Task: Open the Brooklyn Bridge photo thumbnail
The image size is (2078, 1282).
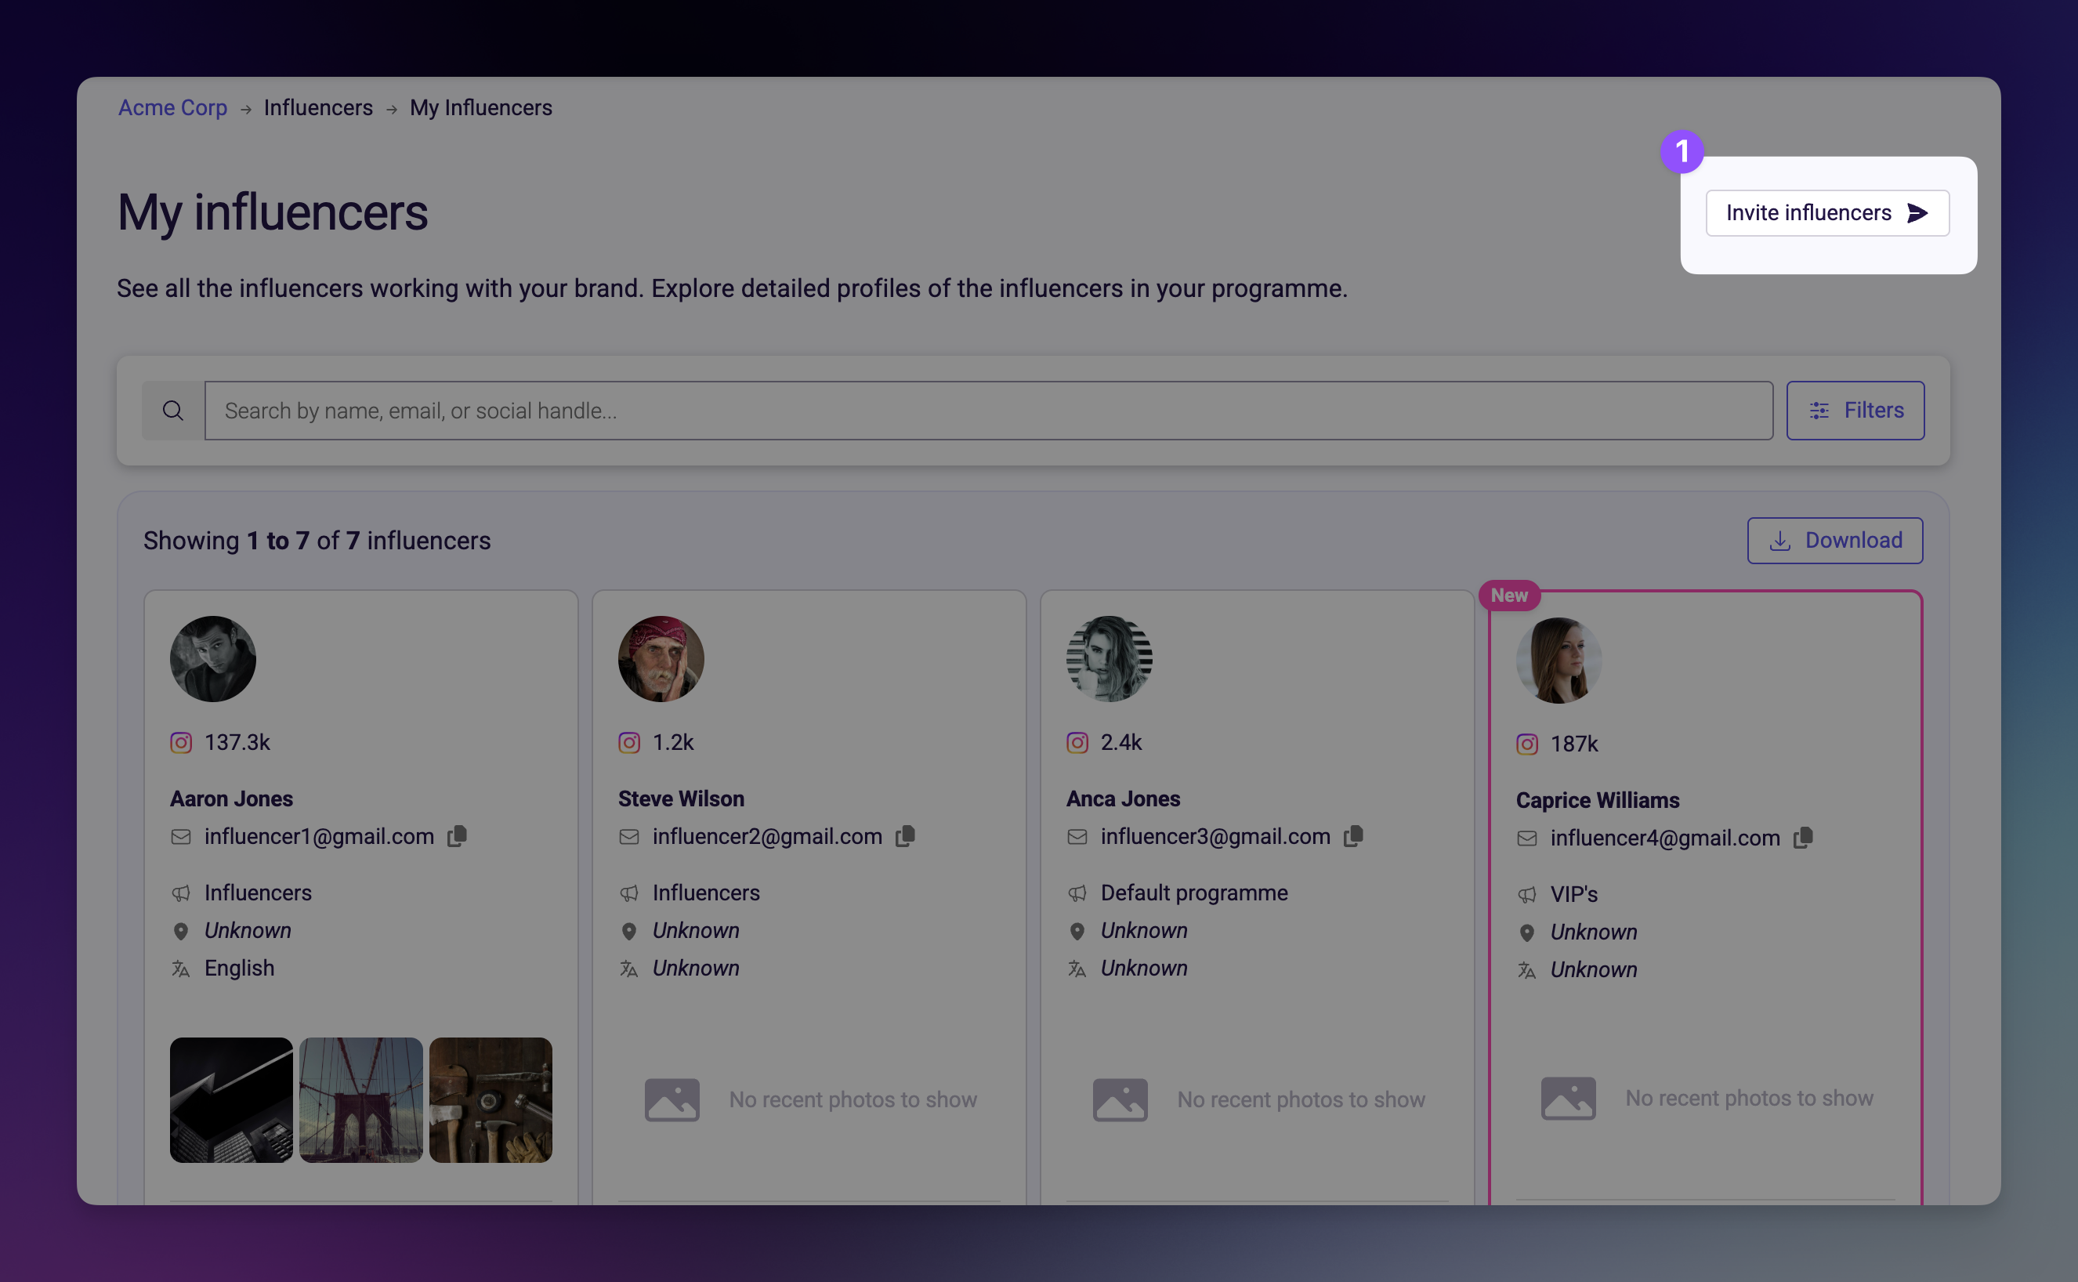Action: pos(360,1099)
